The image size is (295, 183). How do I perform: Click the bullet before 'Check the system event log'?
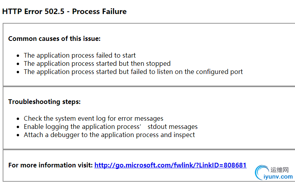(18, 119)
